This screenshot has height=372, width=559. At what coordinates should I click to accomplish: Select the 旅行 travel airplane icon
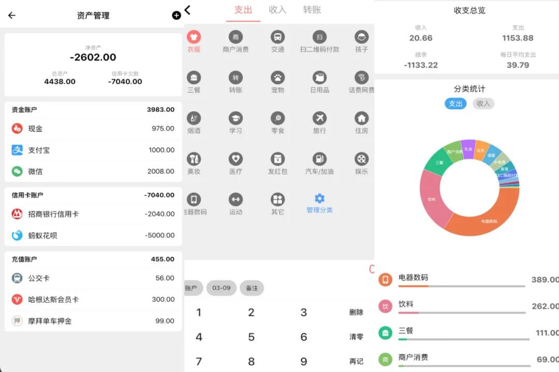(319, 118)
